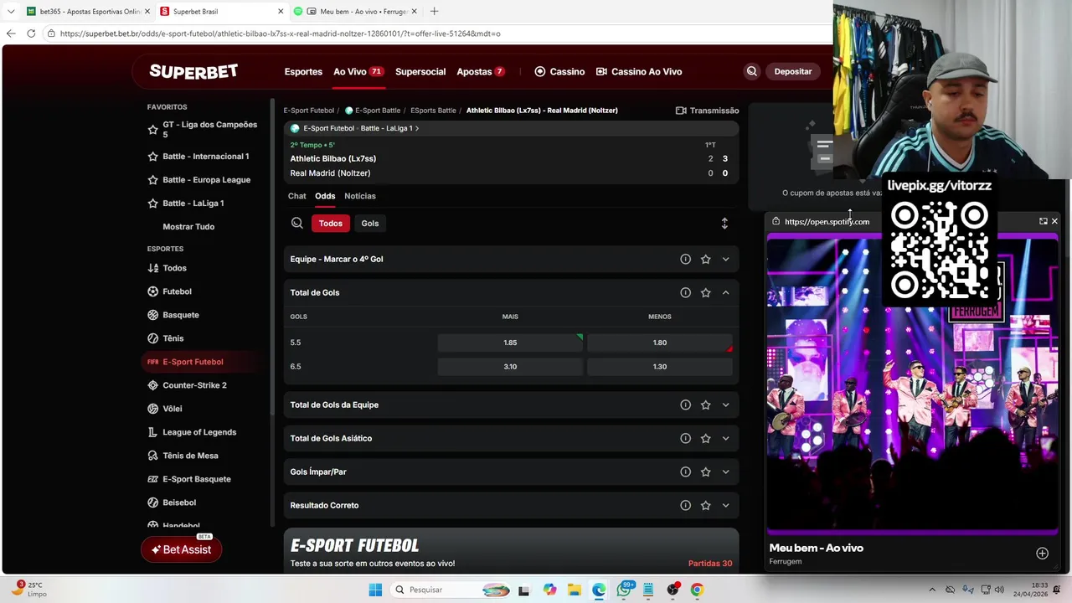
Task: Show info for Resultado Correto
Action: (685, 505)
